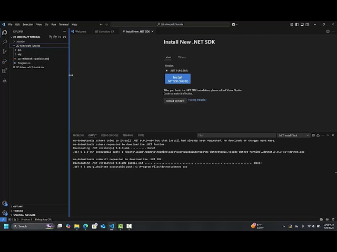Open editor more actions ellipsis
The width and height of the screenshot is (337, 252).
[333, 31]
